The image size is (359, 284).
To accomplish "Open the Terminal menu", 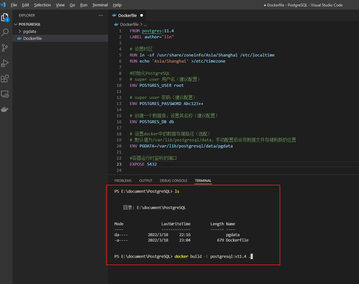I will (100, 5).
